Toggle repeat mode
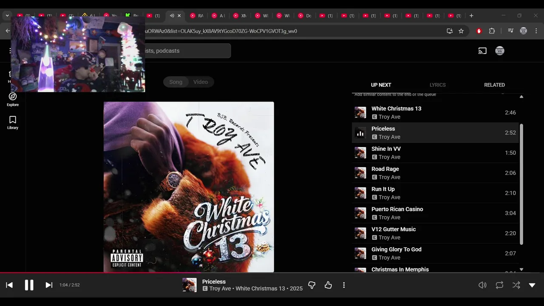 tap(499, 285)
